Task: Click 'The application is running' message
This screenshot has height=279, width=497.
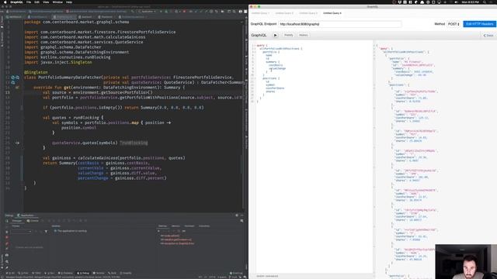Action: coord(71,231)
